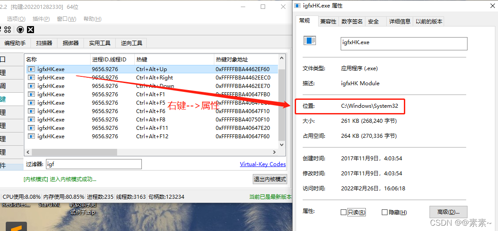This screenshot has height=231, width=498.
Task: Open the 帮助(H) menu
Action: (x=92, y=19)
